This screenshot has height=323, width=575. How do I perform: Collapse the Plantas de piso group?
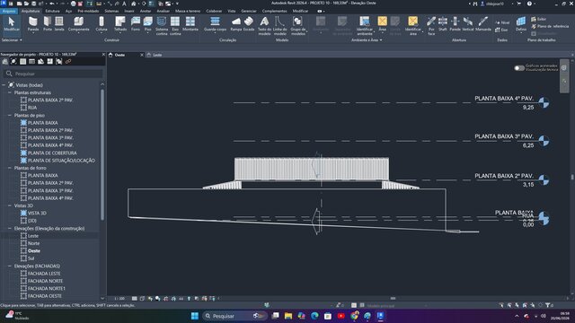pyautogui.click(x=10, y=116)
